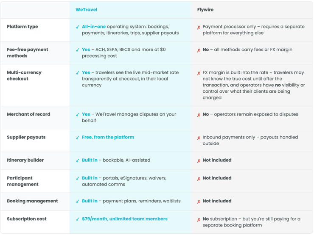Viewport: 314px width, 235px height.
Task: Click the red X next to Inbound payments only
Action: (x=199, y=138)
